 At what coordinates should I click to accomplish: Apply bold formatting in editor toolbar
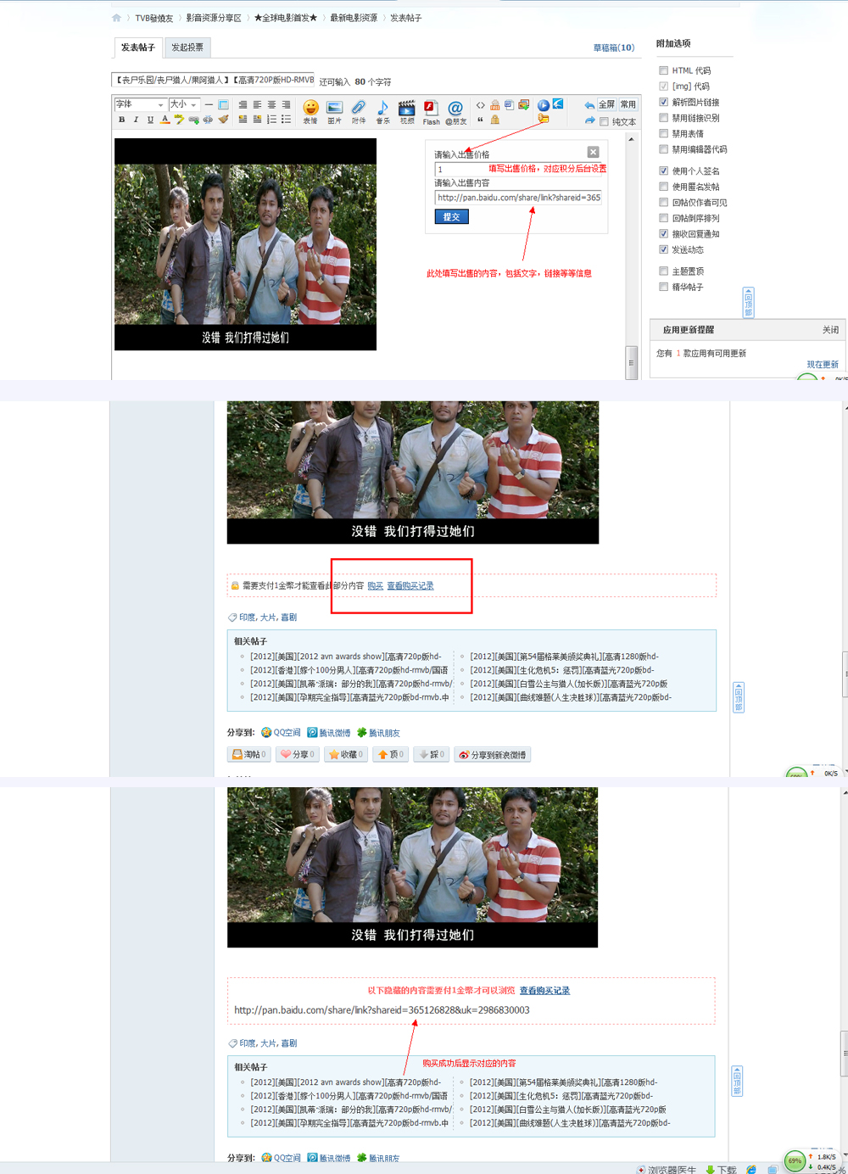pyautogui.click(x=122, y=120)
